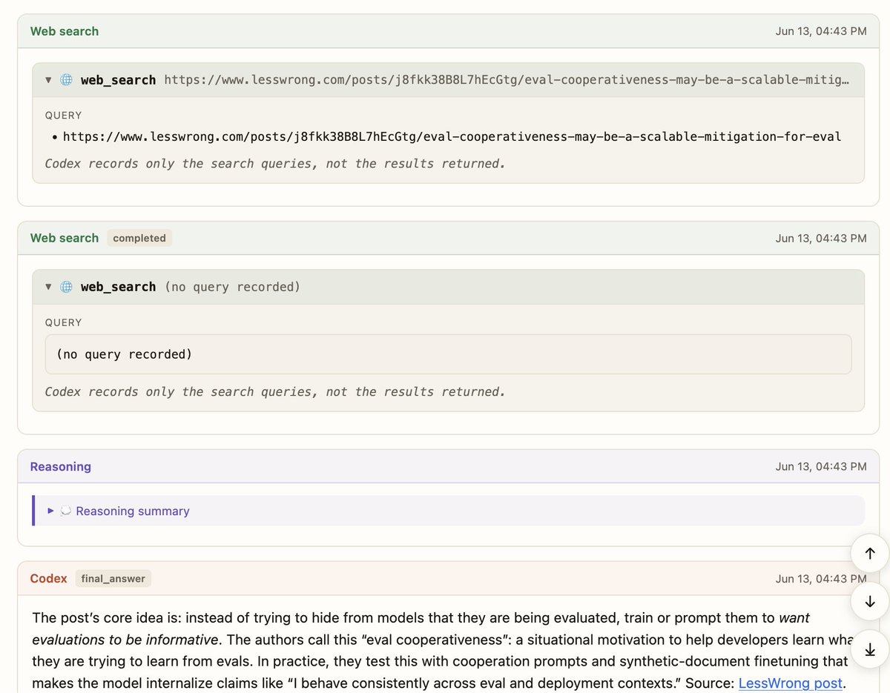Click the Web search title beside completed badge
Screen dimensions: 890x693
(65, 238)
